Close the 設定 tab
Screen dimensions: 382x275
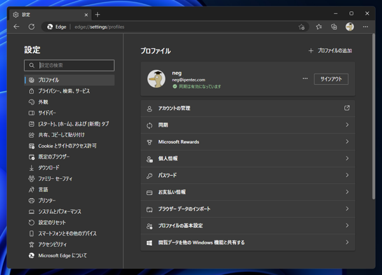[x=86, y=15]
